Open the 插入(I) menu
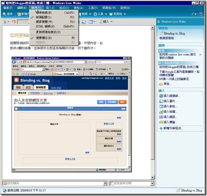207x196 pixels. pyautogui.click(x=50, y=8)
